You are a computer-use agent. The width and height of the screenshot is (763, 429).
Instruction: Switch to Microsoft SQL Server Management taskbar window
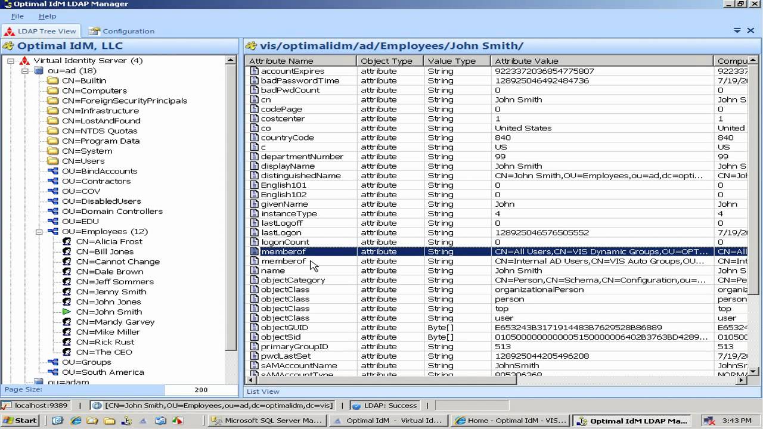click(x=268, y=421)
